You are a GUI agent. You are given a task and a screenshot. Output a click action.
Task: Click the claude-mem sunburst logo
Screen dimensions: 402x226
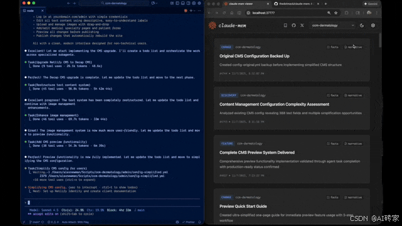(x=212, y=25)
